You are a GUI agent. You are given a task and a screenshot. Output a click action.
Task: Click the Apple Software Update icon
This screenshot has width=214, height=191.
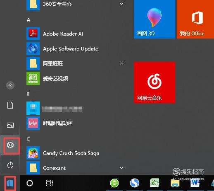pos(33,48)
